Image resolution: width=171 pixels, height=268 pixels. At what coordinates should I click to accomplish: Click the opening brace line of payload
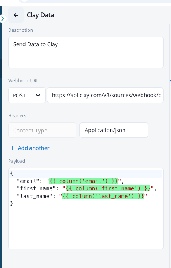point(85,173)
